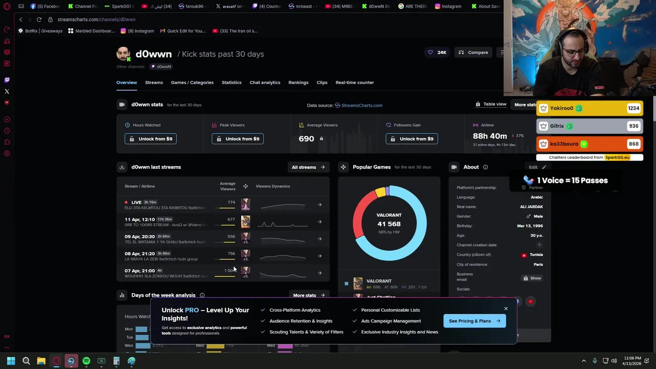Image resolution: width=656 pixels, height=369 pixels.
Task: Click game thumbnail in 11 Apr stream row
Action: pyautogui.click(x=245, y=221)
